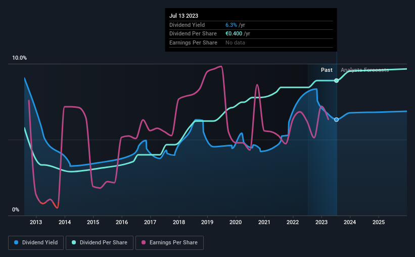Click the 'Jul 13 2023' tooltip date

pos(183,16)
